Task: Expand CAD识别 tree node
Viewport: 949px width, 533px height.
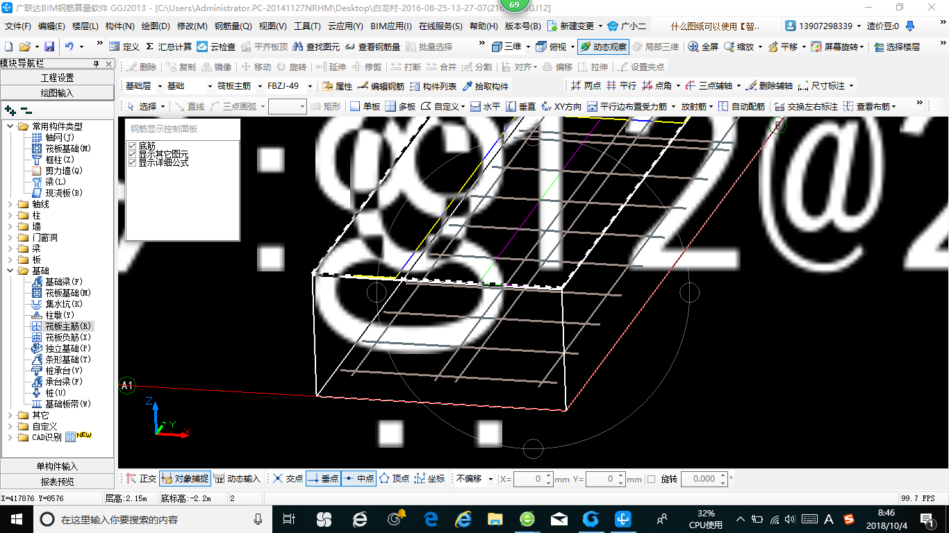Action: click(x=10, y=437)
